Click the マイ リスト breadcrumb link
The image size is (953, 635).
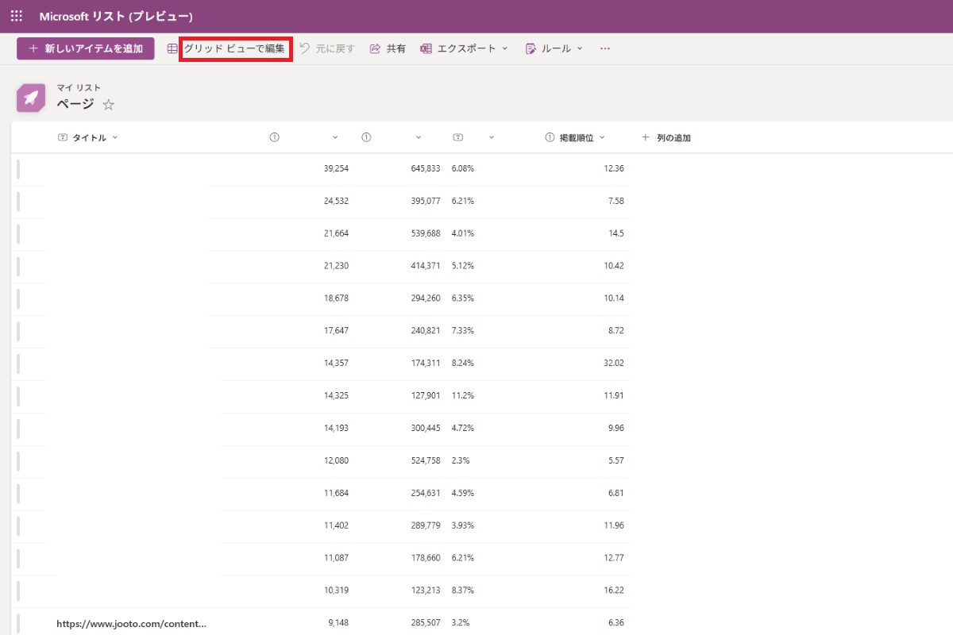coord(79,88)
